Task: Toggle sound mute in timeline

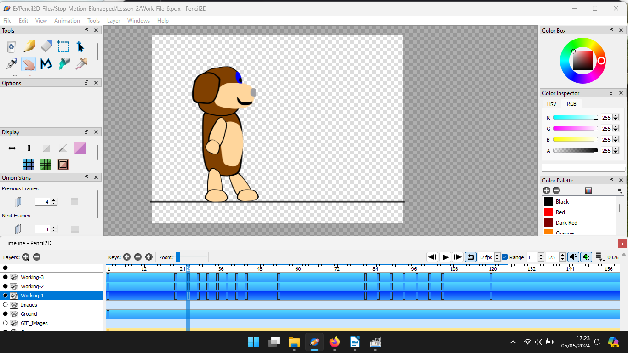Action: (x=573, y=257)
